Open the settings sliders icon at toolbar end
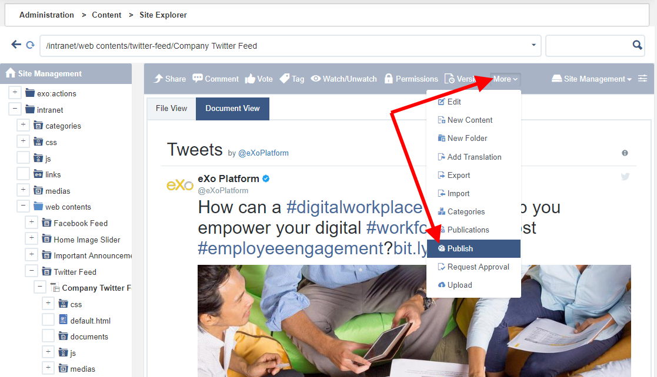Screen dimensions: 657x377 coord(642,79)
